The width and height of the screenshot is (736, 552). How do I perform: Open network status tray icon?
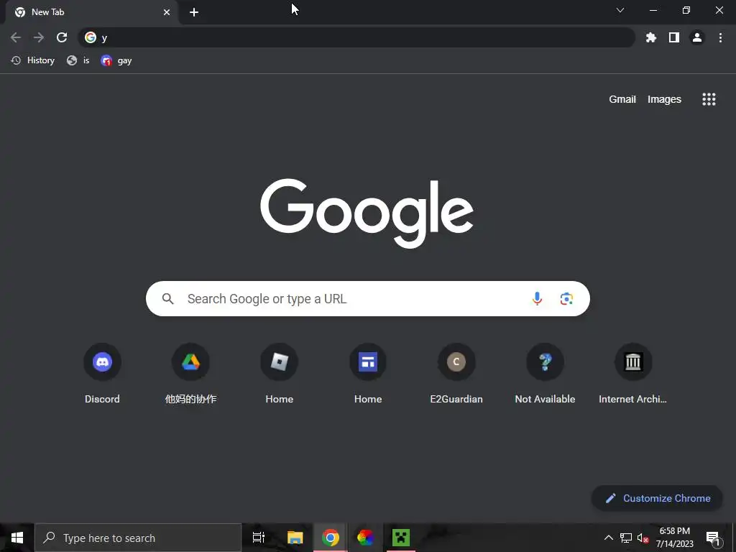click(x=626, y=538)
